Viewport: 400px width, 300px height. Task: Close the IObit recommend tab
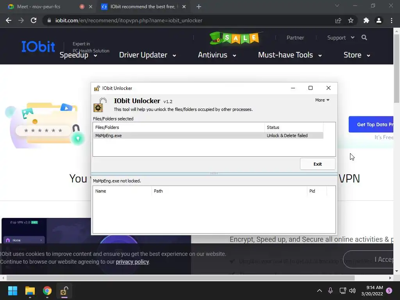pyautogui.click(x=184, y=7)
